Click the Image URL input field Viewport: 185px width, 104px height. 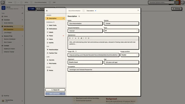click(93, 55)
